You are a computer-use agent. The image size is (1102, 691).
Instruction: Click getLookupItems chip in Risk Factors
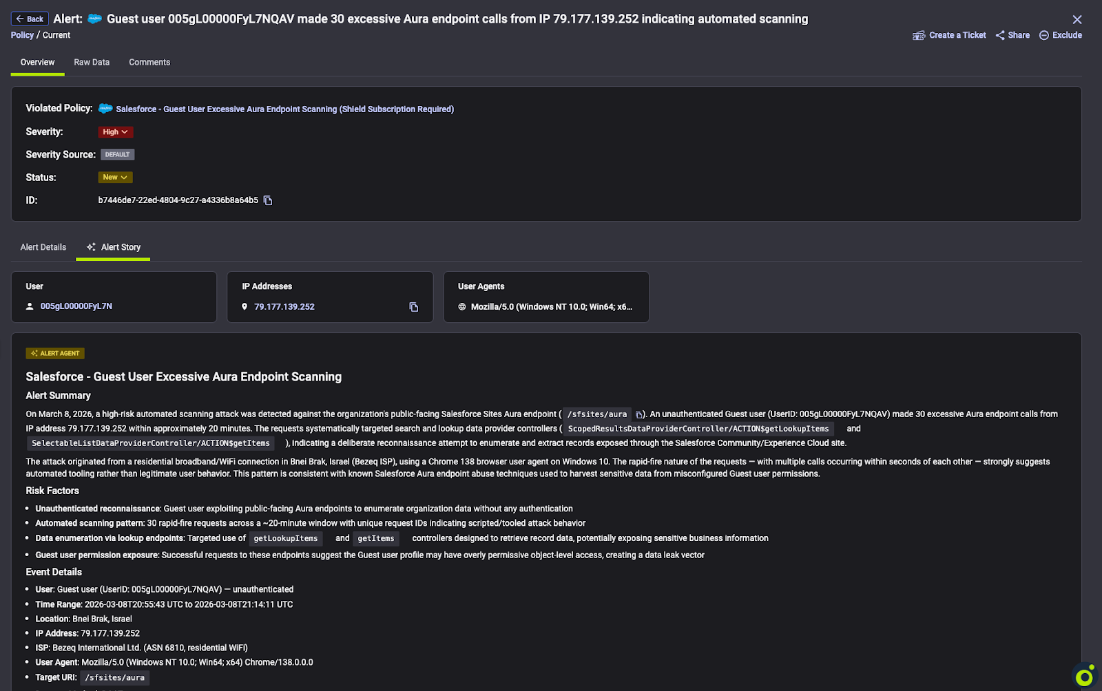click(x=285, y=538)
